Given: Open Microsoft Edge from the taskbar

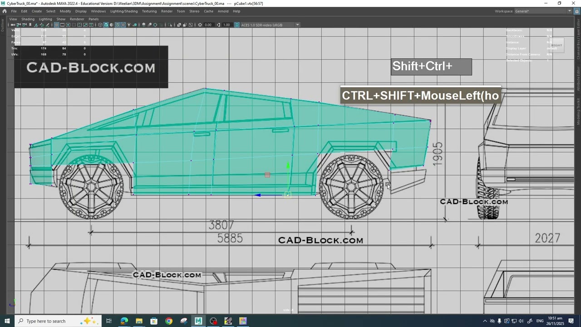Looking at the screenshot, I should coord(124,321).
